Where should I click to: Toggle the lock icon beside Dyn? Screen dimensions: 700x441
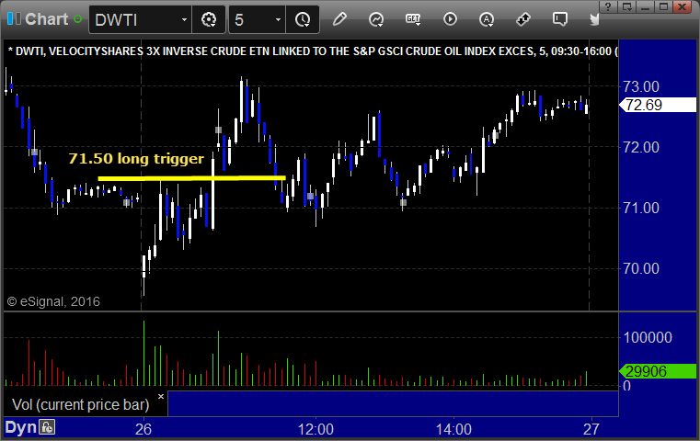(x=47, y=427)
